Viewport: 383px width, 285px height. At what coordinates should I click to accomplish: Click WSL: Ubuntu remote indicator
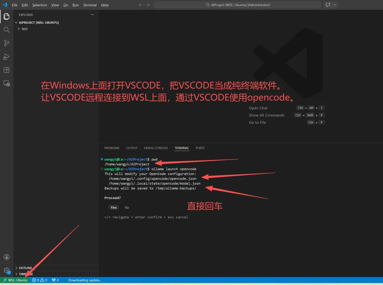click(15, 280)
